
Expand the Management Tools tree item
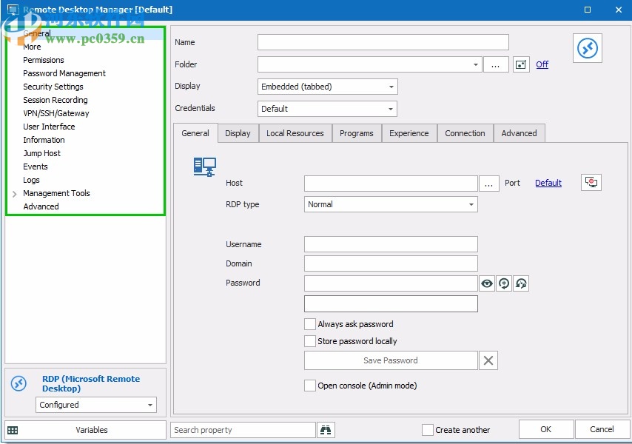click(x=13, y=193)
